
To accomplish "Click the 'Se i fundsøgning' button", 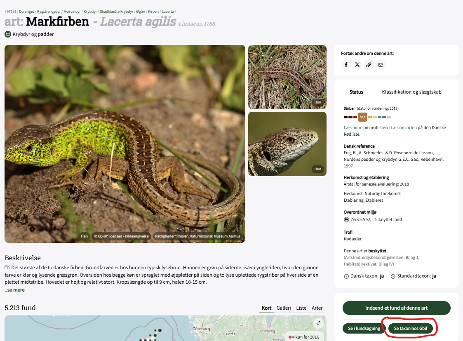I will 364,328.
